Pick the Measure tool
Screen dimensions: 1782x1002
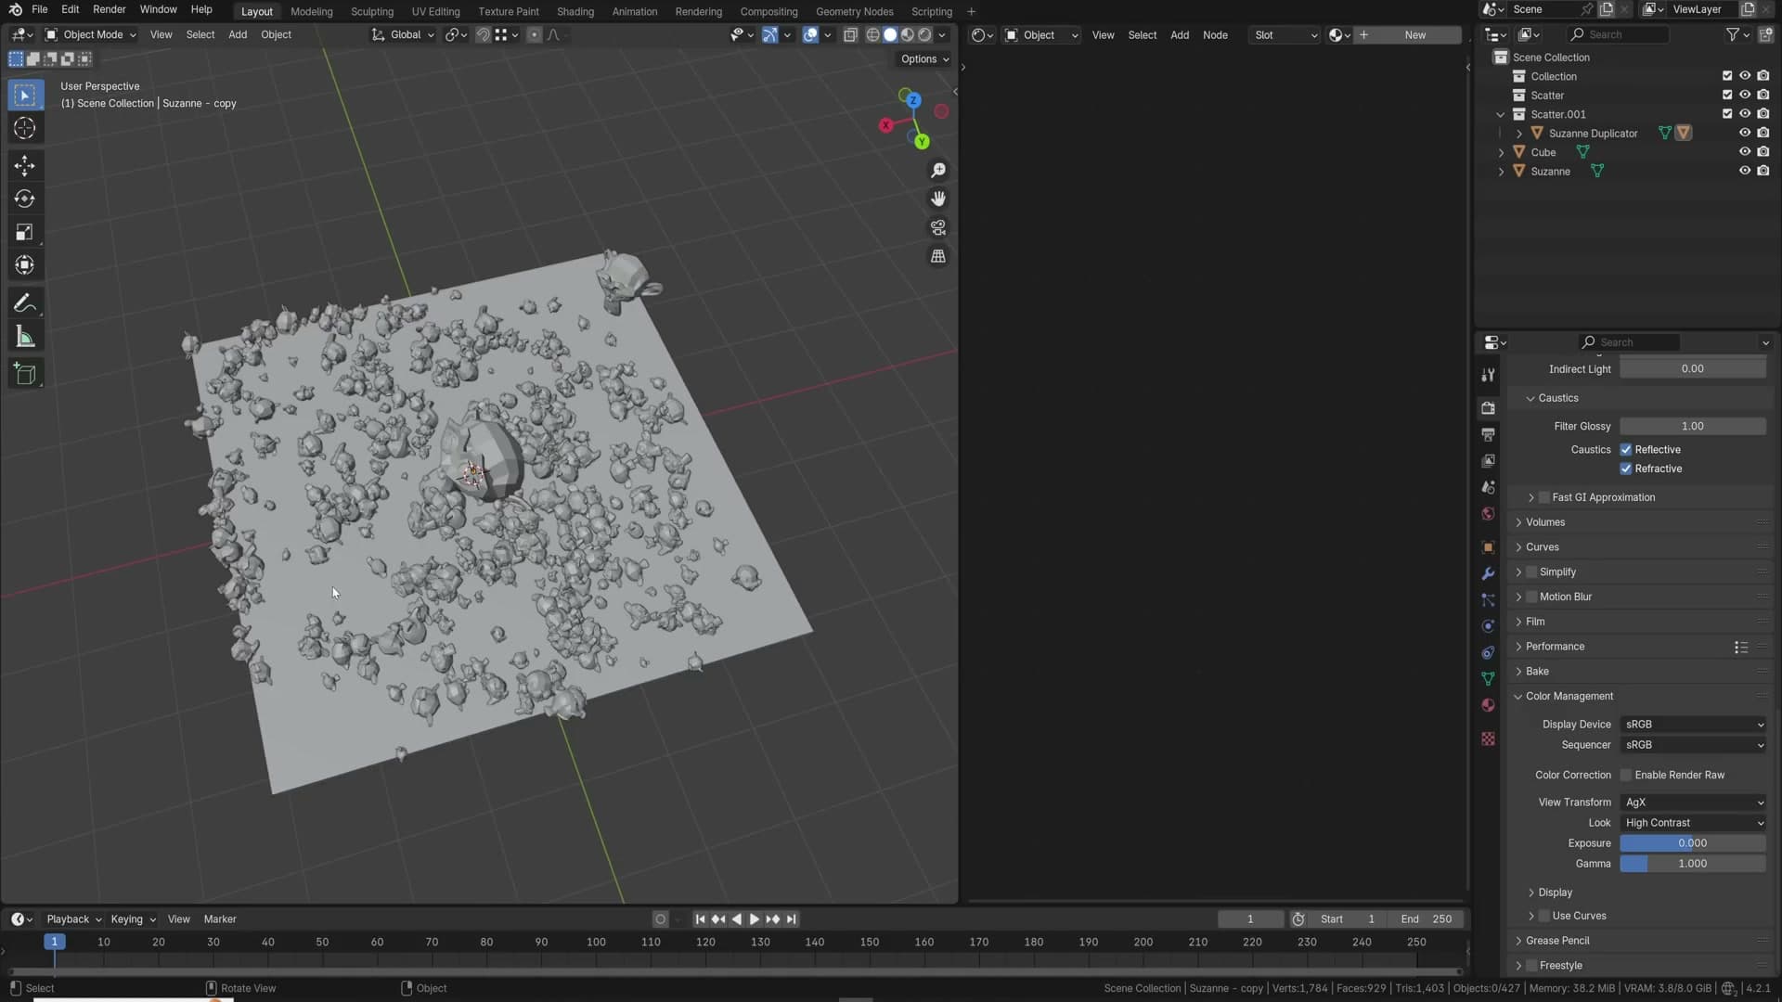(x=25, y=337)
